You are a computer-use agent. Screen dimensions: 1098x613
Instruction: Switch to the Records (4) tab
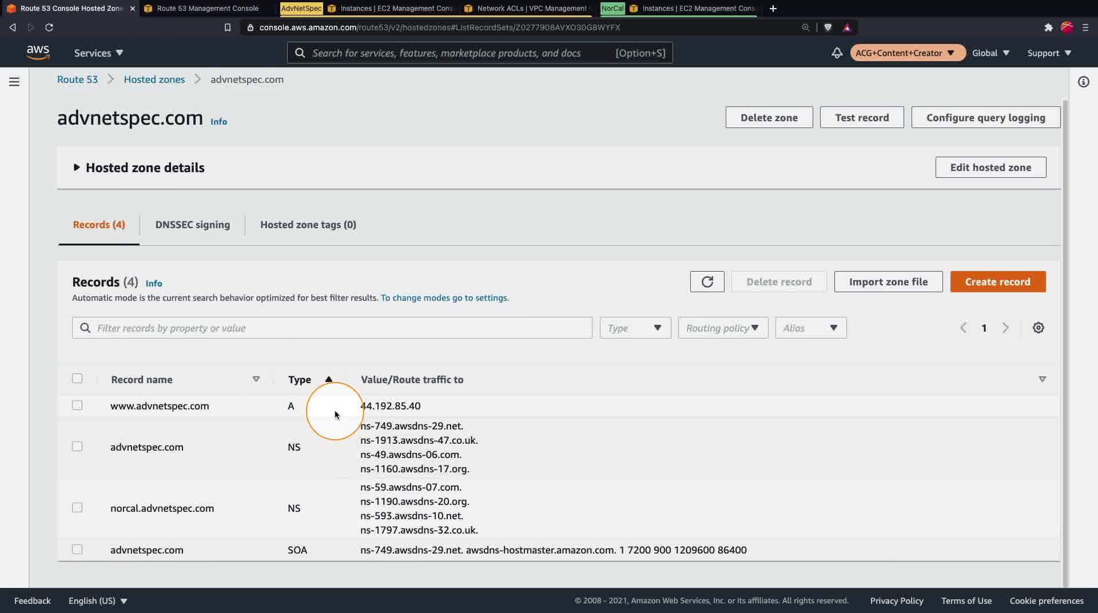99,225
